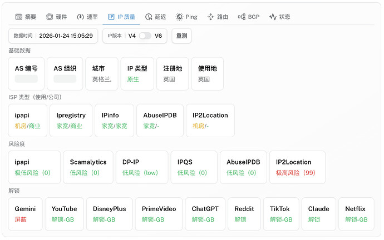Click the 城市 card showing 英格兰
Viewport: 384px width, 240px height.
[102, 74]
